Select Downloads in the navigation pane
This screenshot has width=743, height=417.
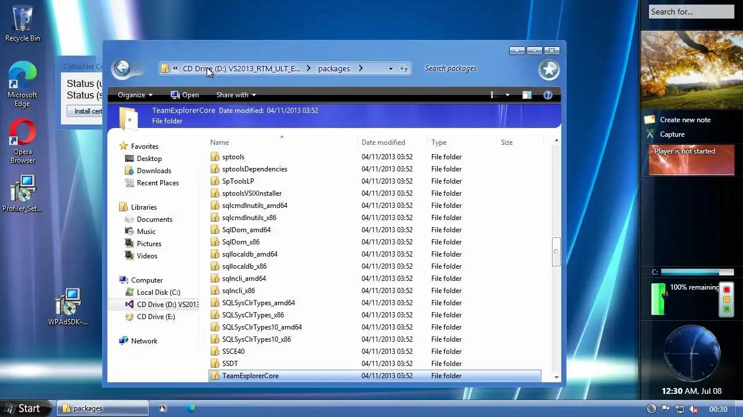154,171
